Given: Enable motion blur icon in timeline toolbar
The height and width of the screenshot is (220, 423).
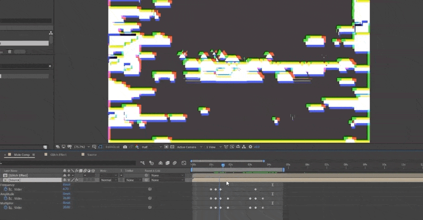Looking at the screenshot, I should tap(174, 163).
